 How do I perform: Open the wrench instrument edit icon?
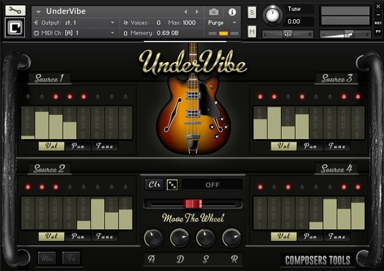point(15,10)
